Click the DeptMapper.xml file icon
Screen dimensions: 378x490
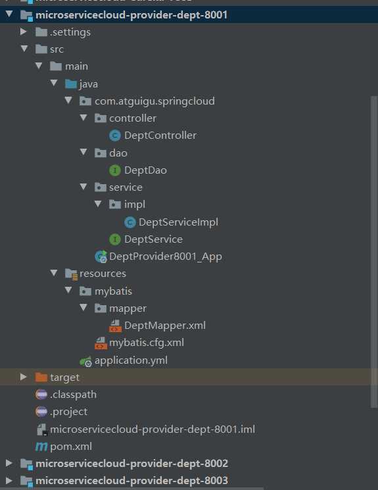pyautogui.click(x=115, y=326)
